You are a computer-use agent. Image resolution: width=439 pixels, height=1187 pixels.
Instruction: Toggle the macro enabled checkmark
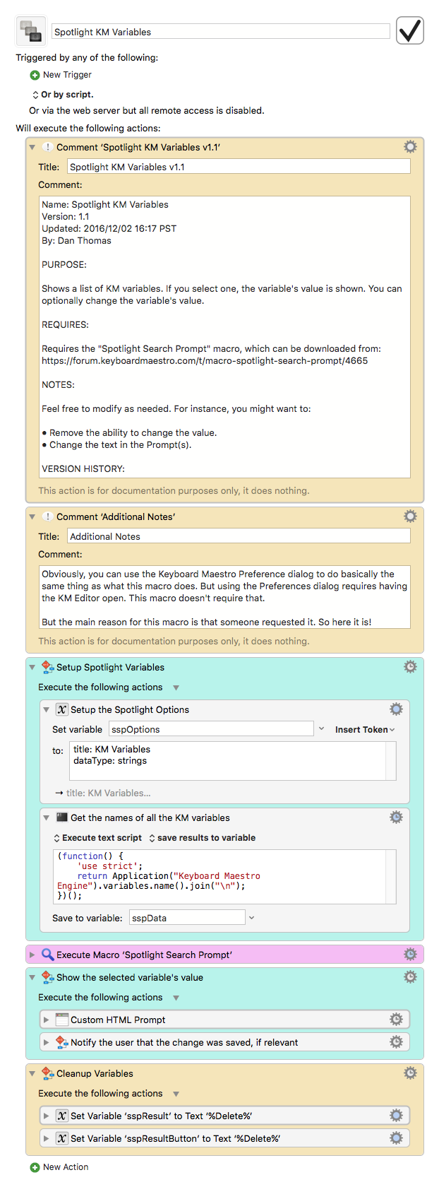click(x=410, y=31)
